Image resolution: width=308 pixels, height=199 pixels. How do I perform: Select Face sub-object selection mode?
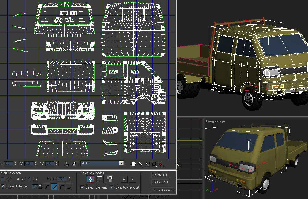[109, 179]
